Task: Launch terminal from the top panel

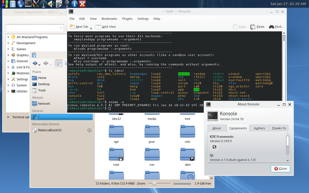Action: point(28,4)
